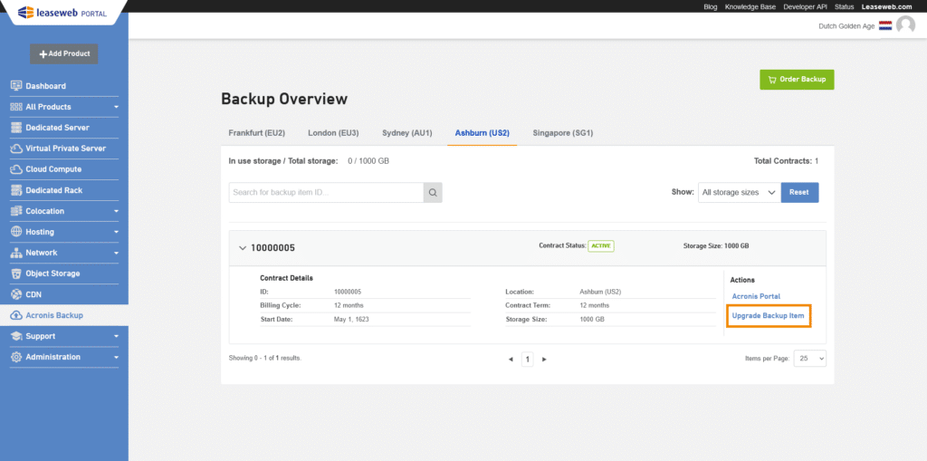Screen dimensions: 927x461
Task: Click the Order Backup button
Action: pos(797,80)
